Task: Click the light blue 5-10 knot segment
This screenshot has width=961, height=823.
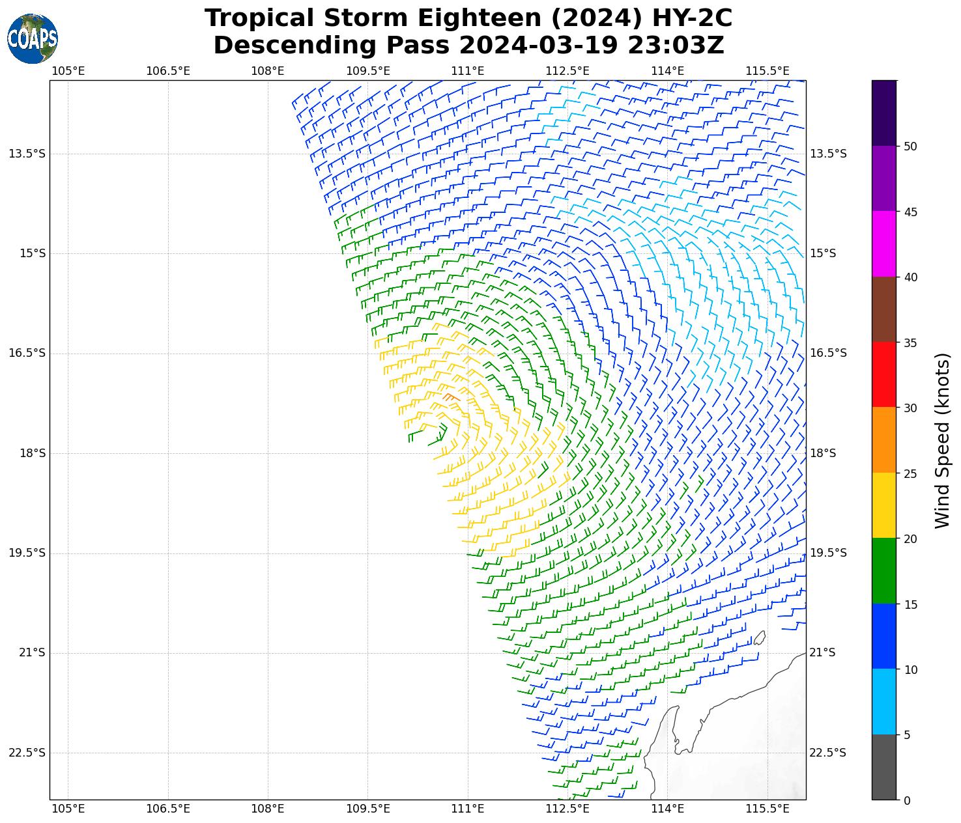Action: (x=884, y=702)
